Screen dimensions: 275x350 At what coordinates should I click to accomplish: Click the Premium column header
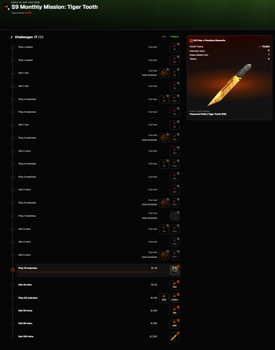[175, 37]
